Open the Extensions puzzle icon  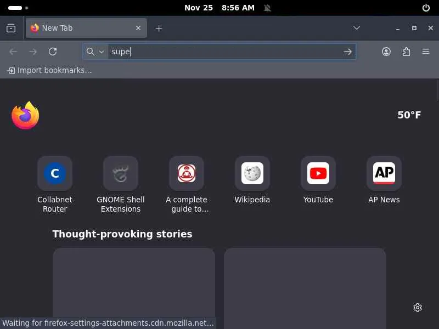[406, 52]
